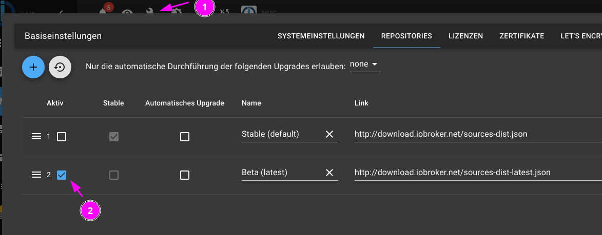Click the wrench settings icon in top bar
Viewport: 602px width, 235px height.
pos(150,11)
